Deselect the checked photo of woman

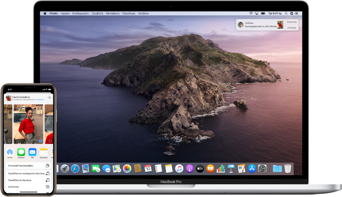tap(40, 141)
